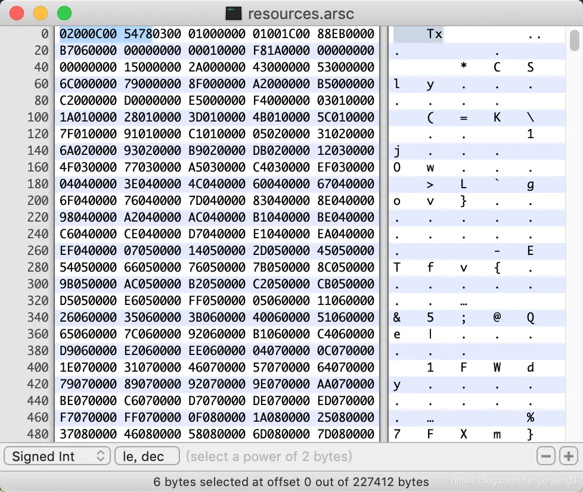The height and width of the screenshot is (492, 583).
Task: Click hex group 02000C00 in first row
Action: tap(88, 34)
